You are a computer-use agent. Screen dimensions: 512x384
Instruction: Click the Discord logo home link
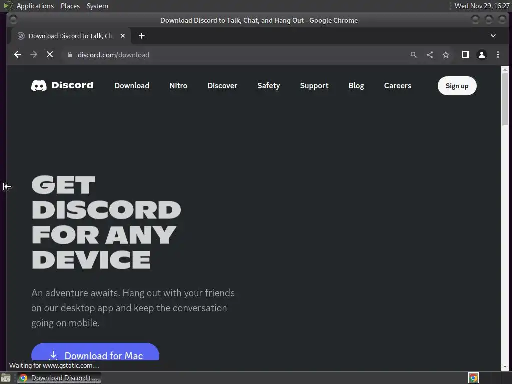click(x=62, y=85)
